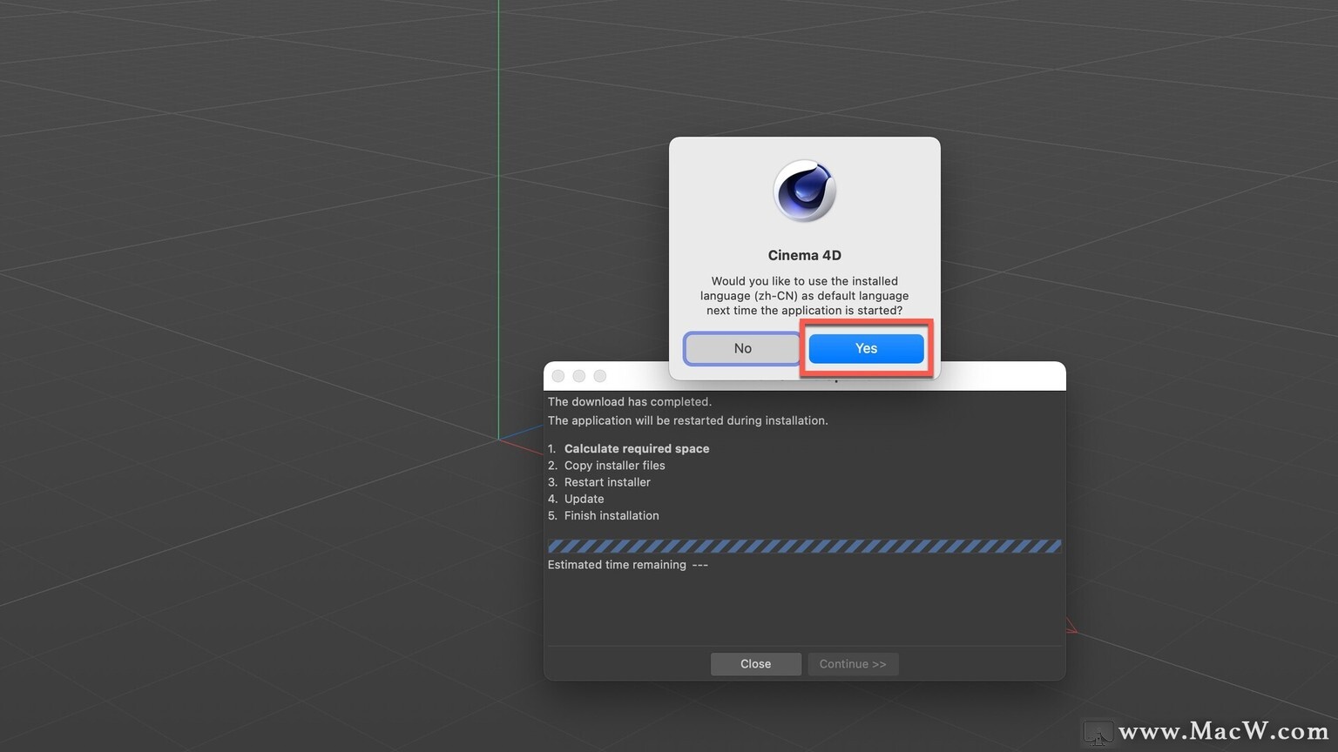Click the green zoom dot of the installer window
The width and height of the screenshot is (1338, 752).
600,376
